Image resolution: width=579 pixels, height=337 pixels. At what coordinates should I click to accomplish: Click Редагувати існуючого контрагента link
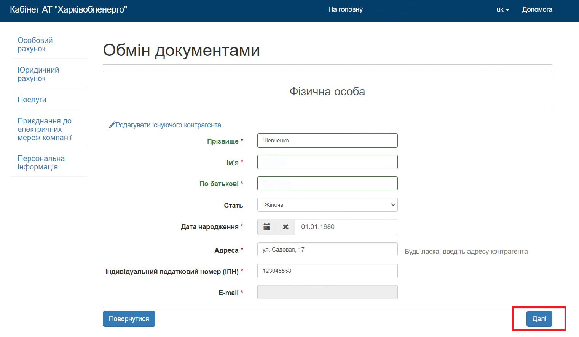[168, 125]
